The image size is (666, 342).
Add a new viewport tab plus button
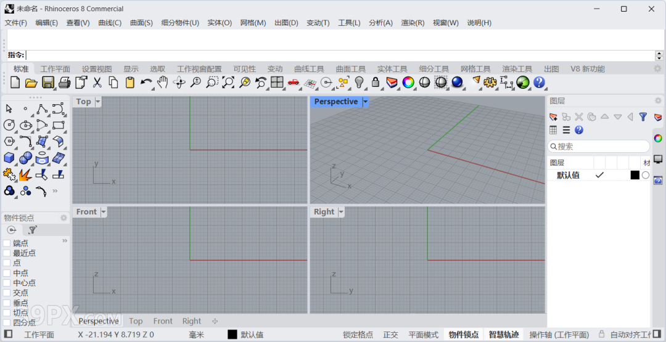(x=215, y=321)
